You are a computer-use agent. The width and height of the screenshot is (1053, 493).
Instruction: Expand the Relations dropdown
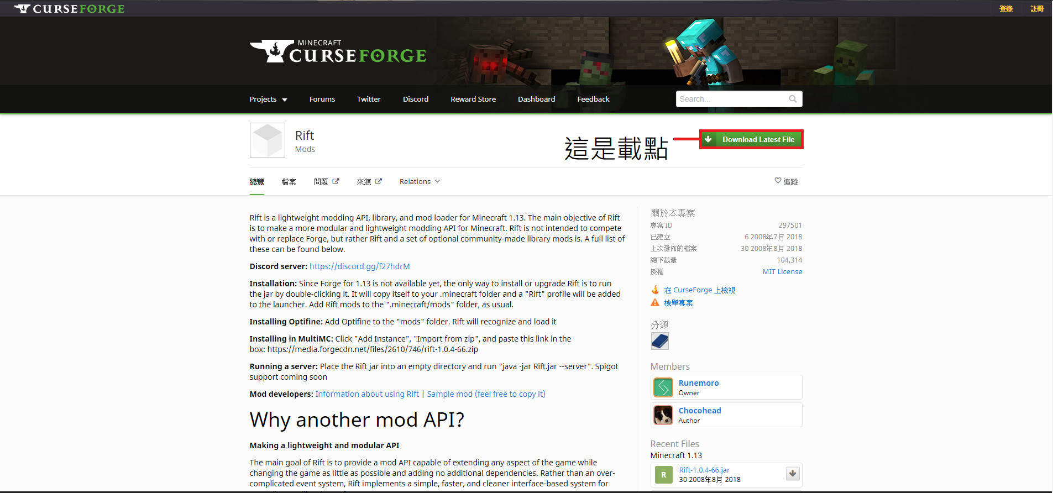pyautogui.click(x=420, y=181)
